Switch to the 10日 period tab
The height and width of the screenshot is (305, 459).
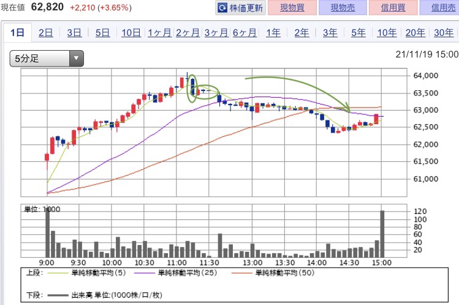click(131, 32)
